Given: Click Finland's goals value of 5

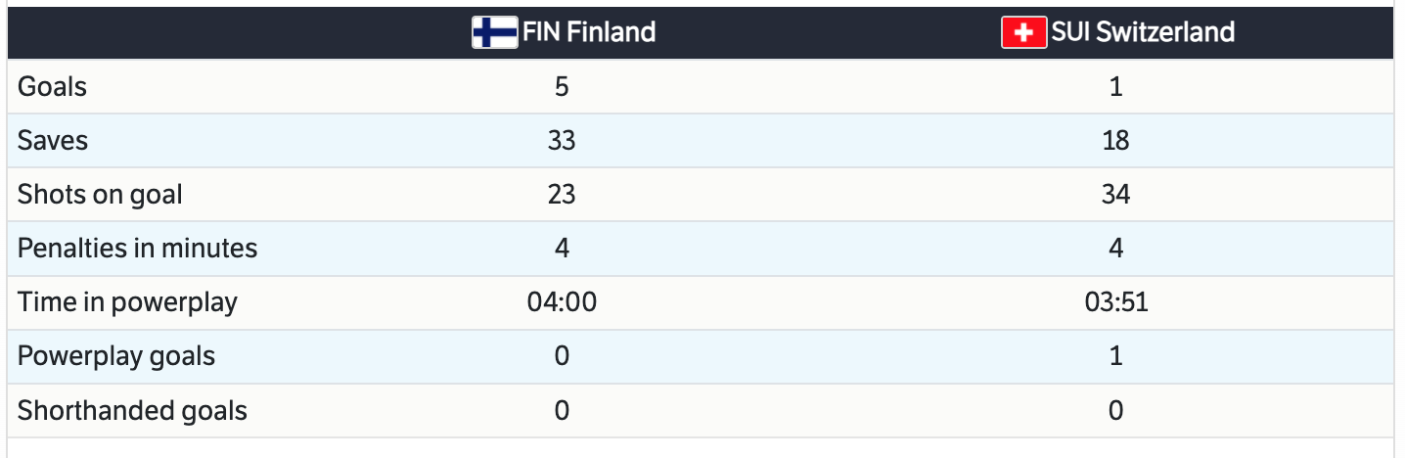Looking at the screenshot, I should [x=562, y=87].
